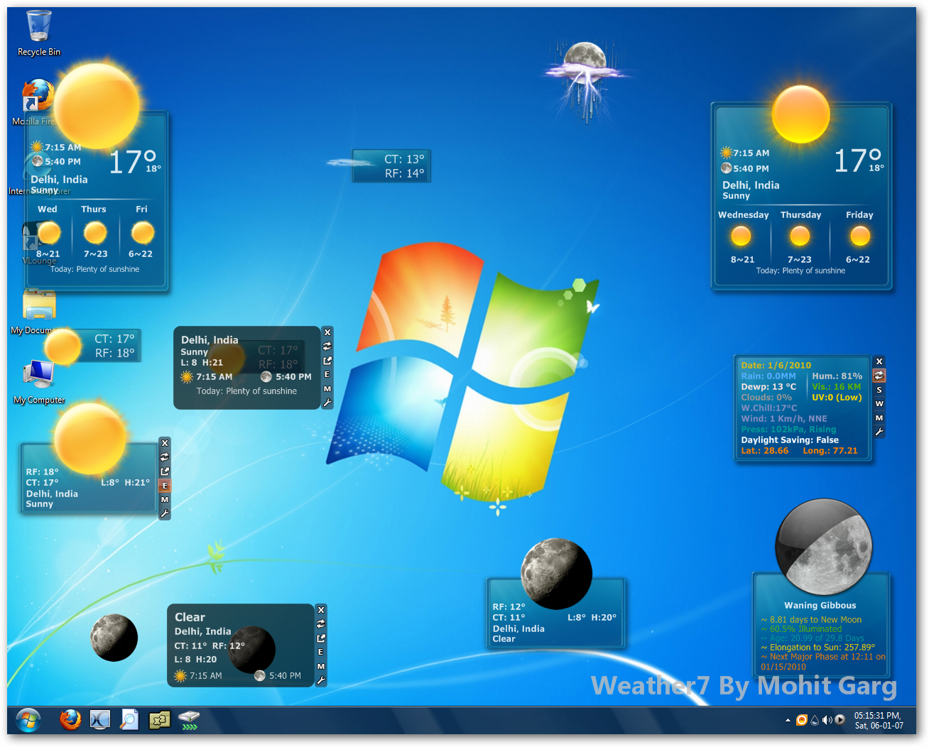Click 'Hum.: 81%' value
Screen dimensions: 929x747
click(x=837, y=376)
